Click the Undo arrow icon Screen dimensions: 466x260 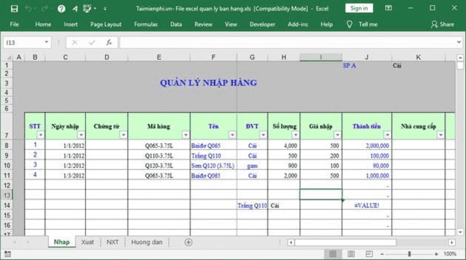(x=28, y=8)
